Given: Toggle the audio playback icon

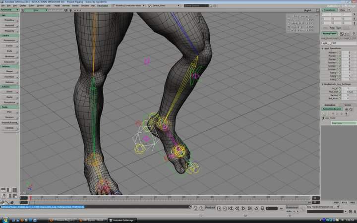Looking at the screenshot, I should [262, 208].
